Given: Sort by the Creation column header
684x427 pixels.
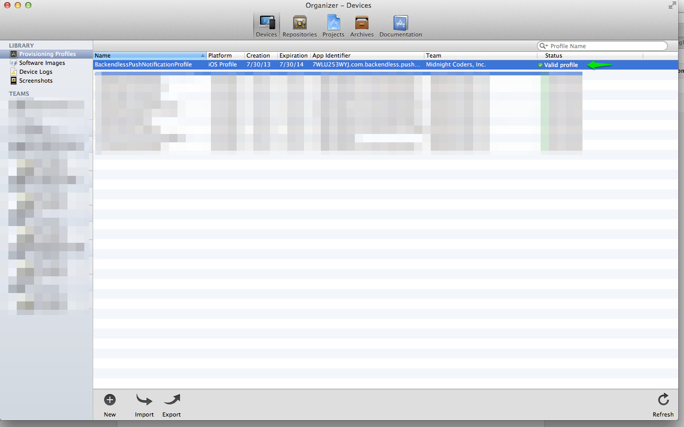Looking at the screenshot, I should [x=261, y=55].
